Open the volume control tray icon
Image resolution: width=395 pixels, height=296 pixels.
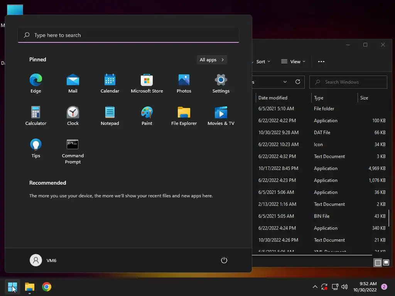(344, 287)
